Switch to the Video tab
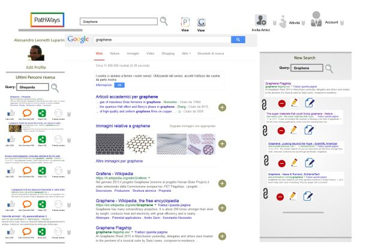The height and width of the screenshot is (244, 372). [150, 53]
